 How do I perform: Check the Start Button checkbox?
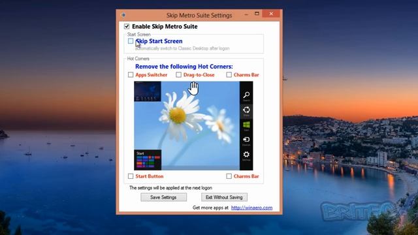tap(131, 176)
